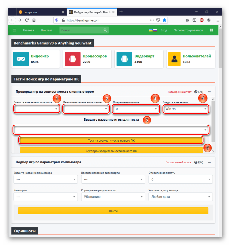Image resolution: width=230 pixels, height=245 pixels.
Task: Collapse the Проверка игр на совместимость panel
Action: (x=209, y=92)
